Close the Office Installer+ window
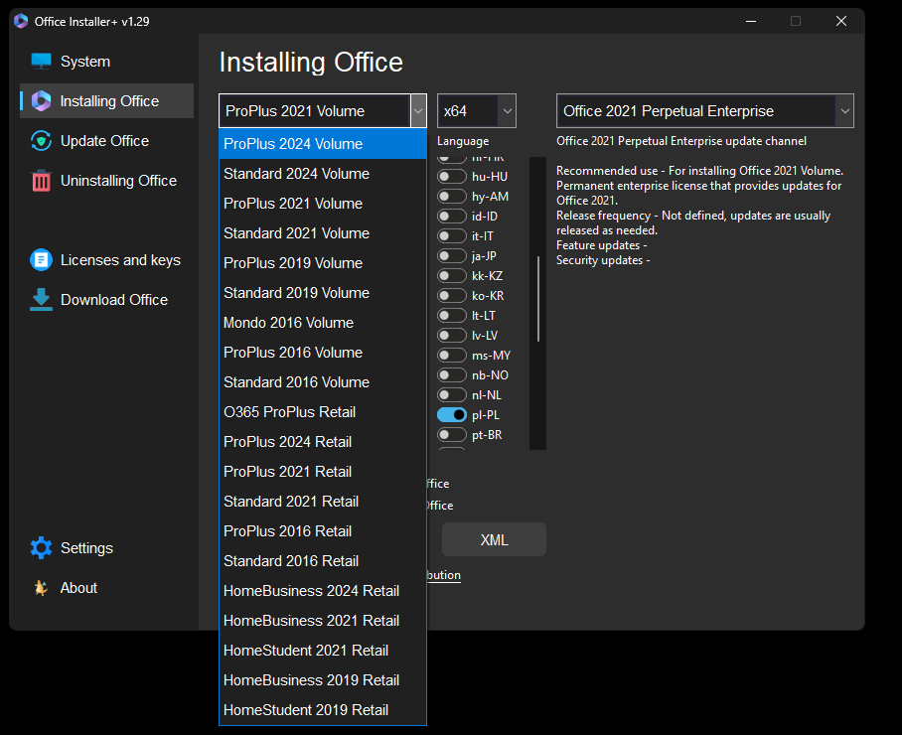Viewport: 902px width, 735px height. coord(841,21)
